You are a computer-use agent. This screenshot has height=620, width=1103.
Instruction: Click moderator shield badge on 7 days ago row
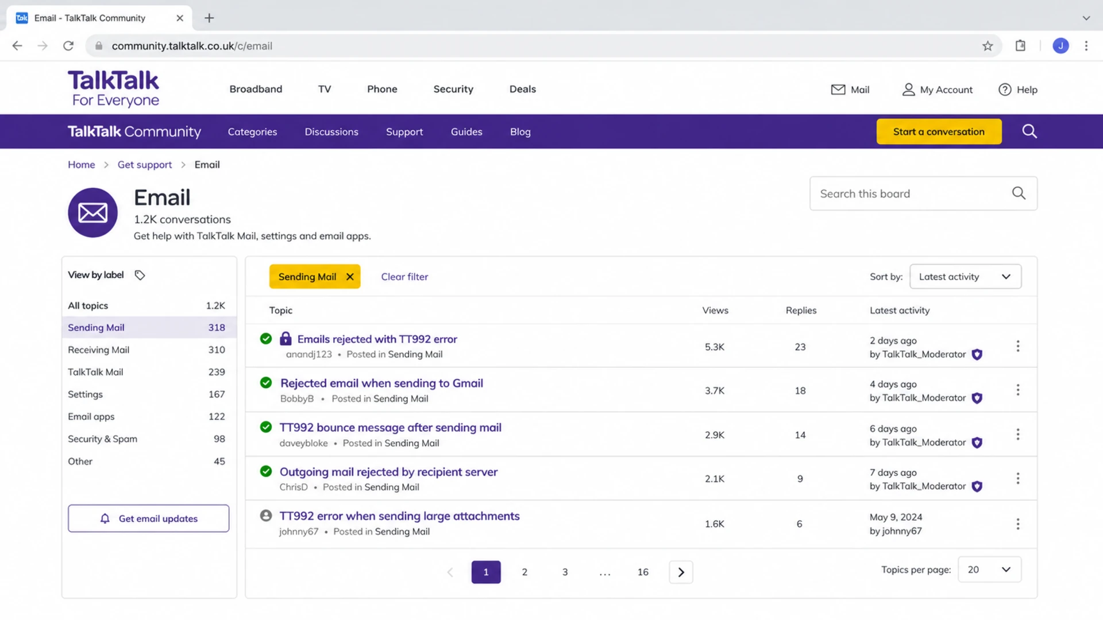977,487
